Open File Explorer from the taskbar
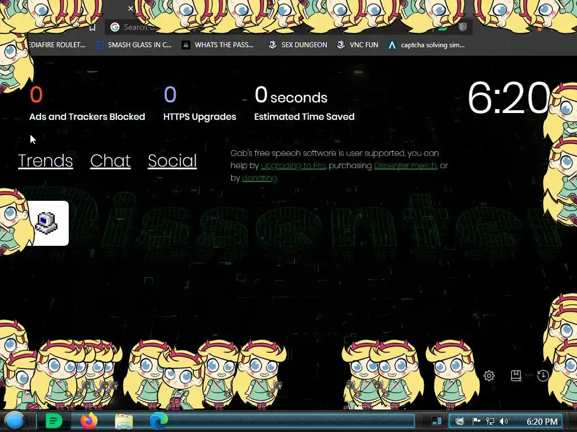 tap(124, 421)
